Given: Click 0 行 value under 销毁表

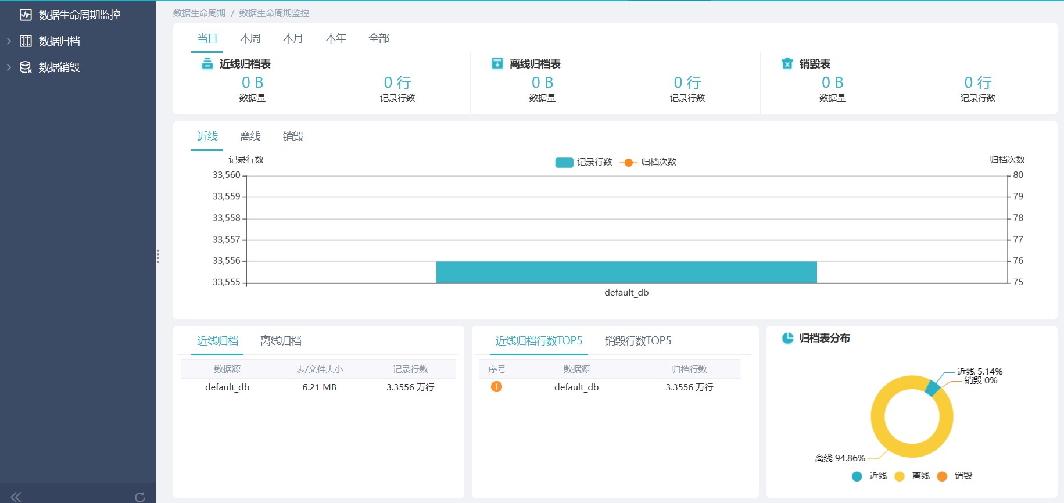Looking at the screenshot, I should (977, 82).
